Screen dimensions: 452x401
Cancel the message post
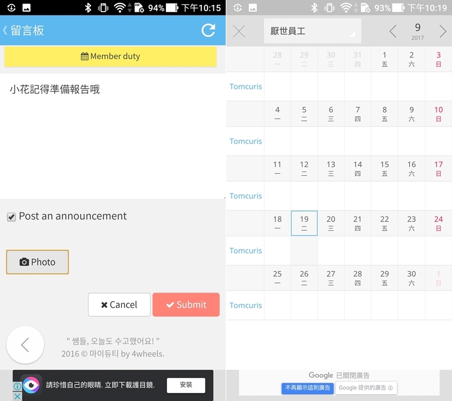coord(119,305)
